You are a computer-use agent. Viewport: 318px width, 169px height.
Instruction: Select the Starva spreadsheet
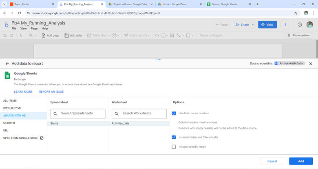pyautogui.click(x=78, y=123)
